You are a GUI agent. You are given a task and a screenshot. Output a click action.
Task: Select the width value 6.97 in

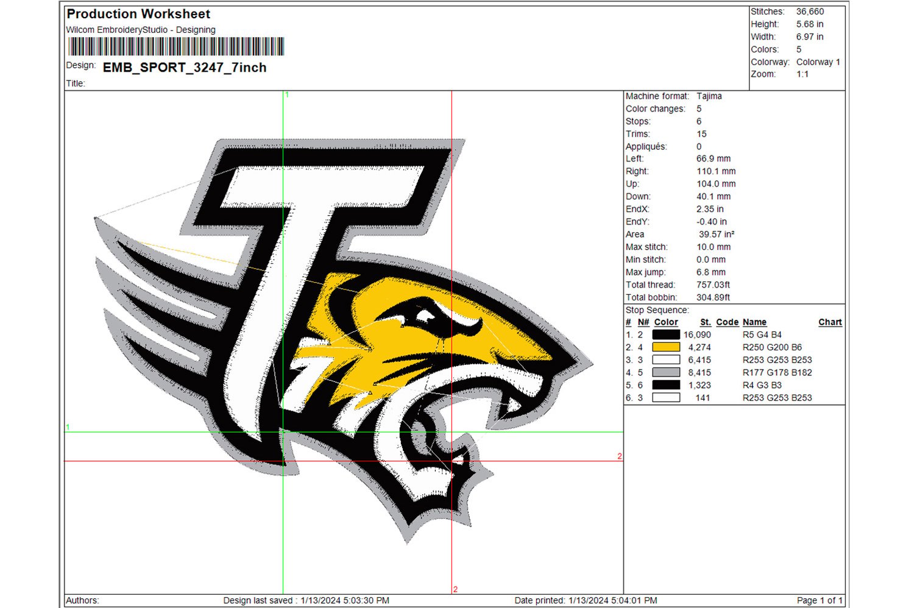point(810,37)
